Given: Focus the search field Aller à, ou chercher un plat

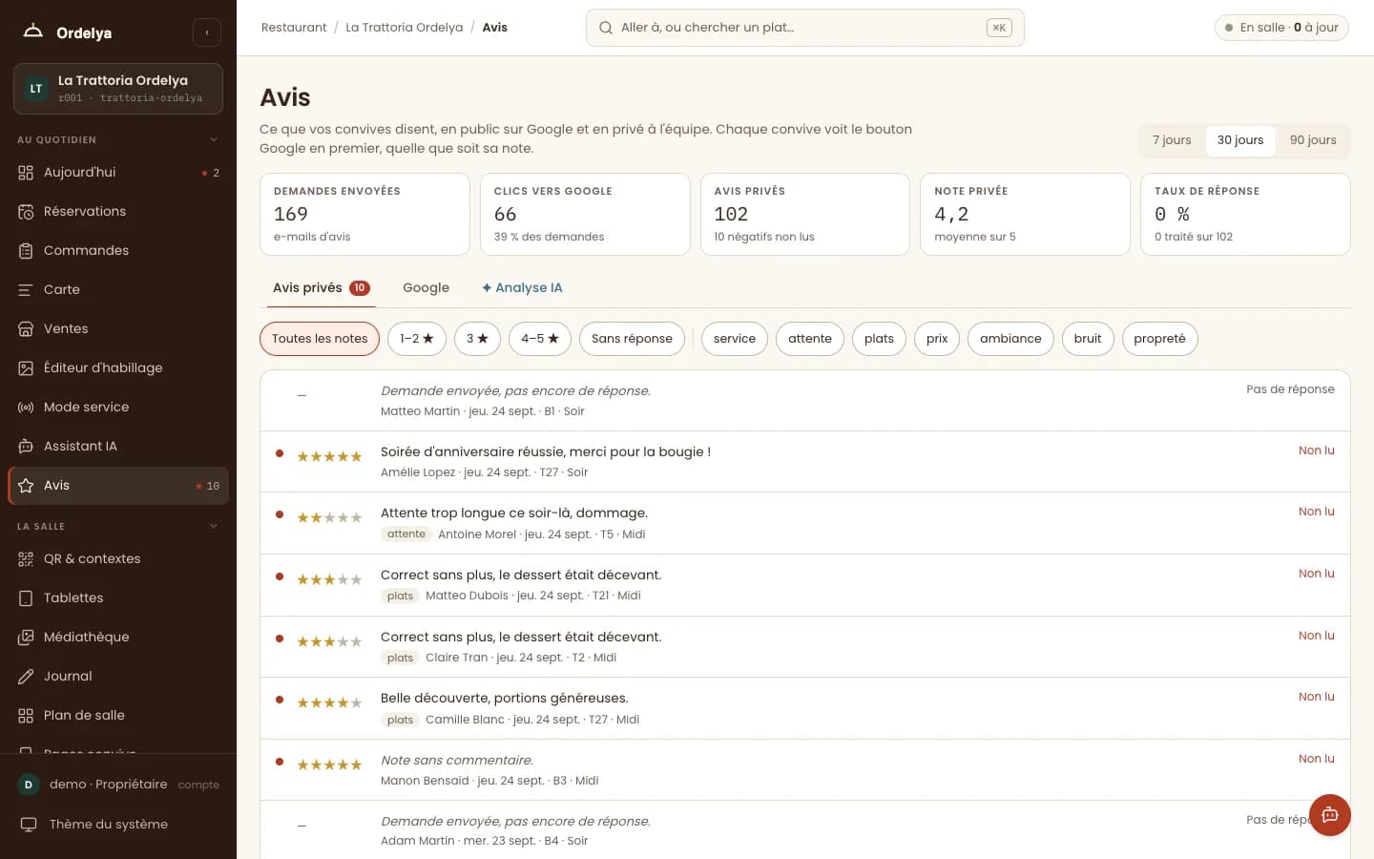Looking at the screenshot, I should pos(804,28).
